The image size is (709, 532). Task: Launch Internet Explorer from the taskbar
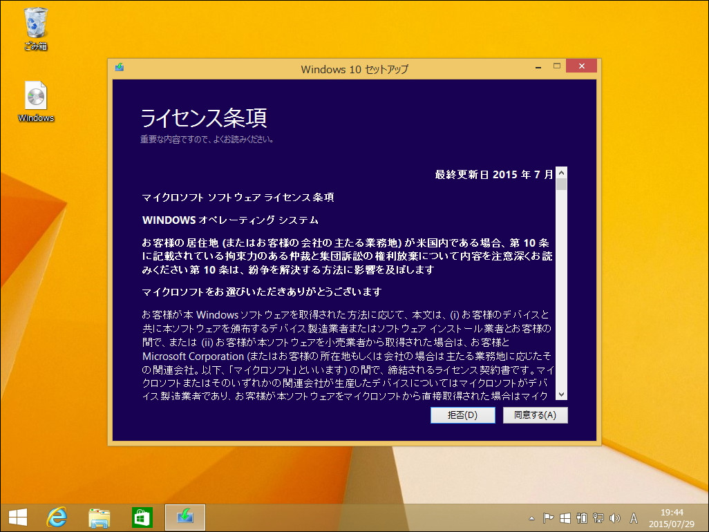(x=57, y=517)
